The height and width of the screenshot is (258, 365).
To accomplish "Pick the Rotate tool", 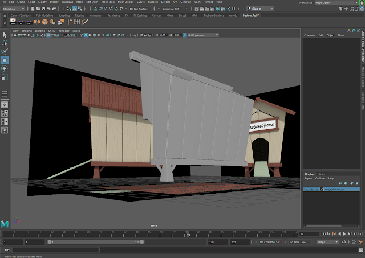I will point(5,68).
